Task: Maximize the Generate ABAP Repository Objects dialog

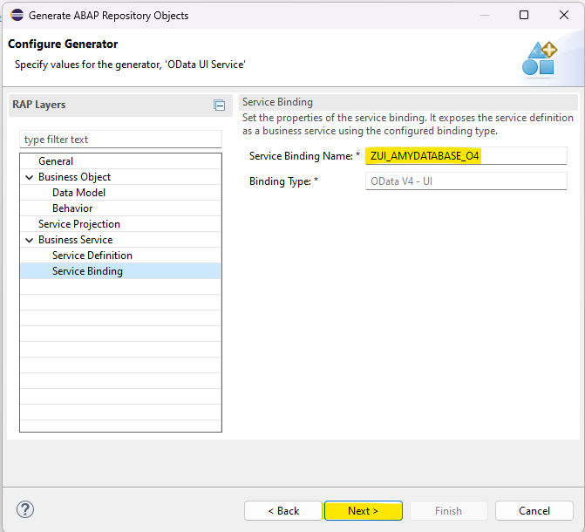Action: click(524, 15)
